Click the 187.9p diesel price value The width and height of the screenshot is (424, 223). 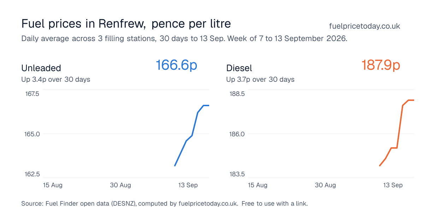[381, 65]
